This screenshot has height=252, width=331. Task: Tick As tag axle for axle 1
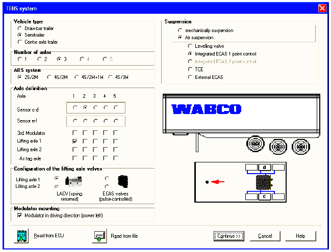(x=75, y=158)
